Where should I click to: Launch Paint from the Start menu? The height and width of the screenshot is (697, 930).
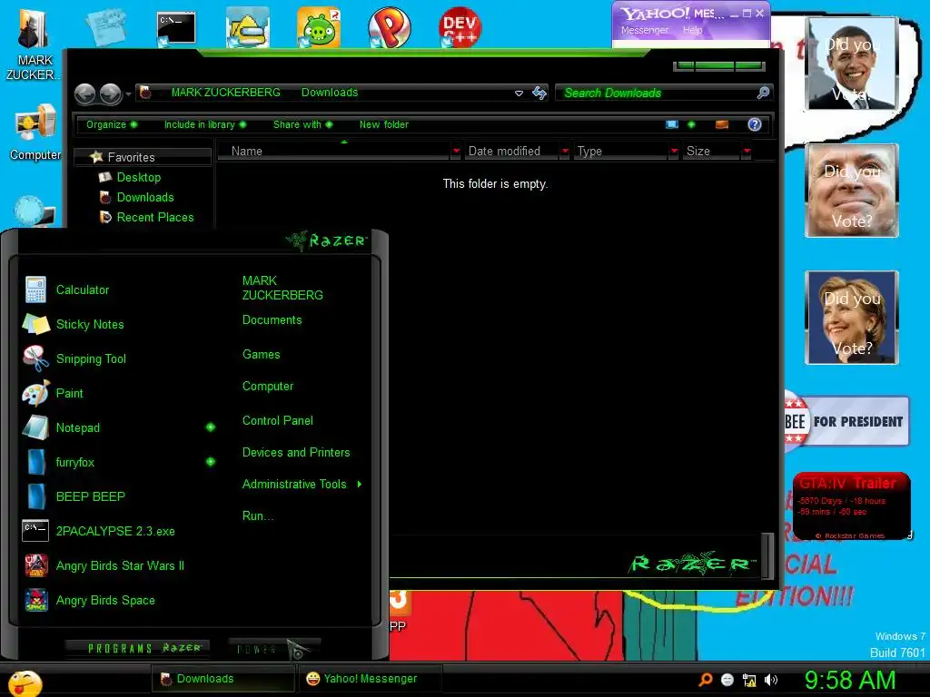point(69,393)
